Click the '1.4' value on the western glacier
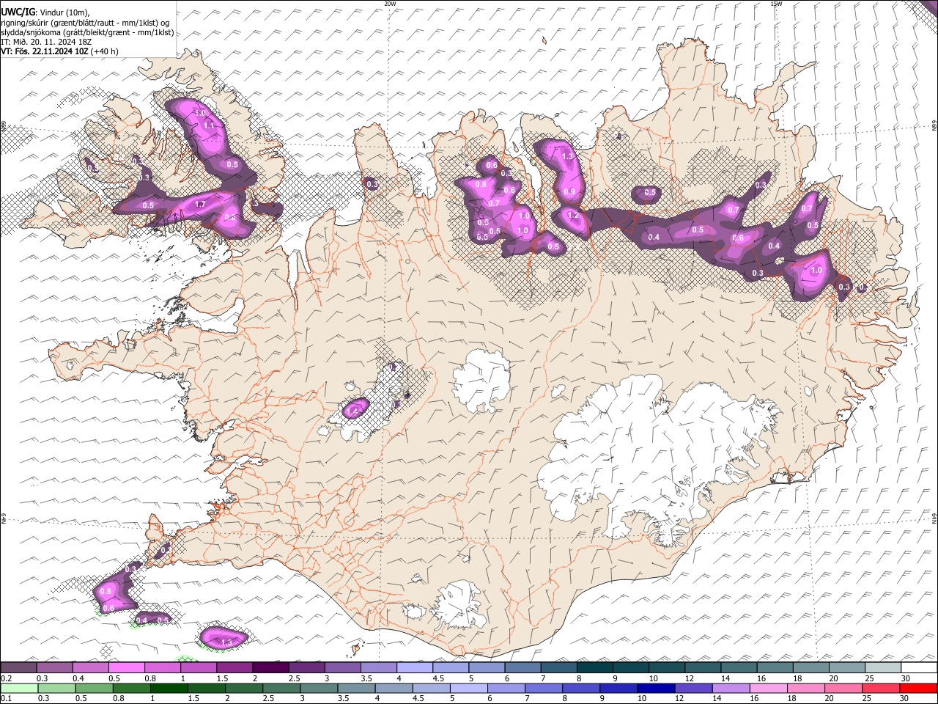Screen dimensions: 938x704 pyautogui.click(x=352, y=412)
